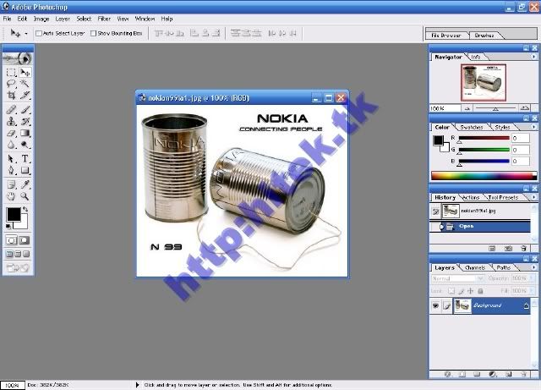Select the Magic Wand tool

[25, 84]
